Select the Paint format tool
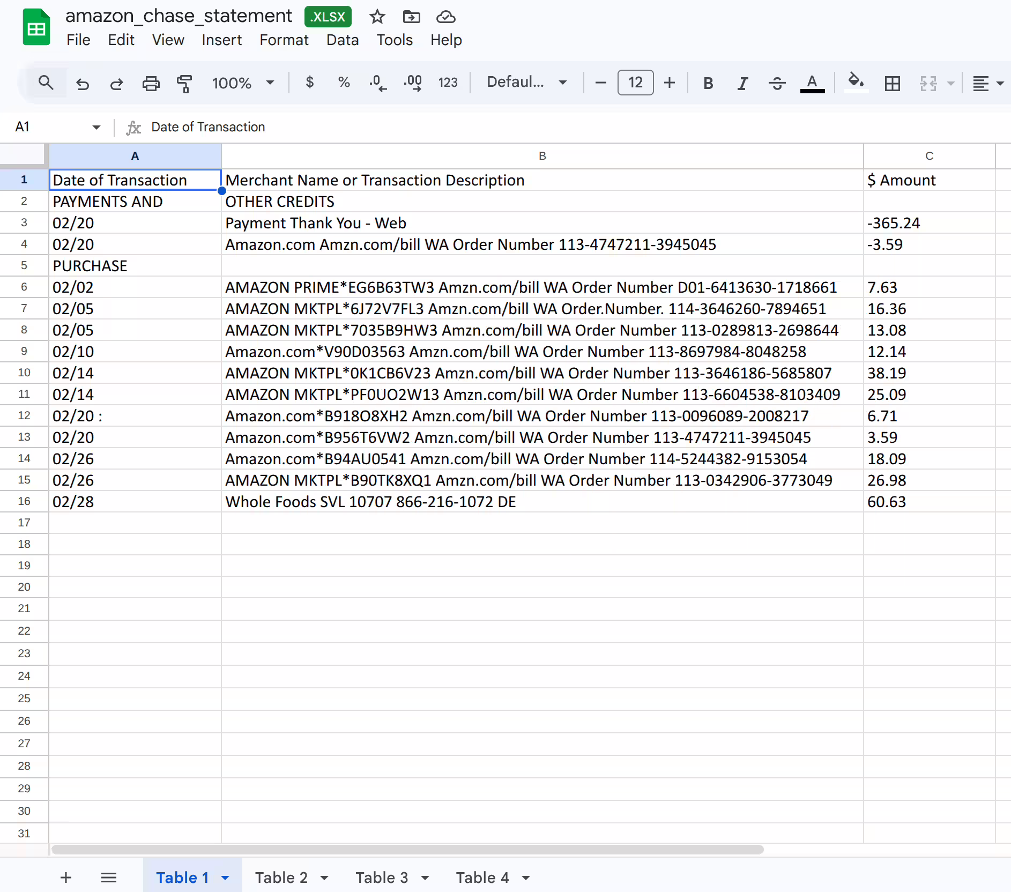Screen dimensions: 1011x892 coord(184,83)
